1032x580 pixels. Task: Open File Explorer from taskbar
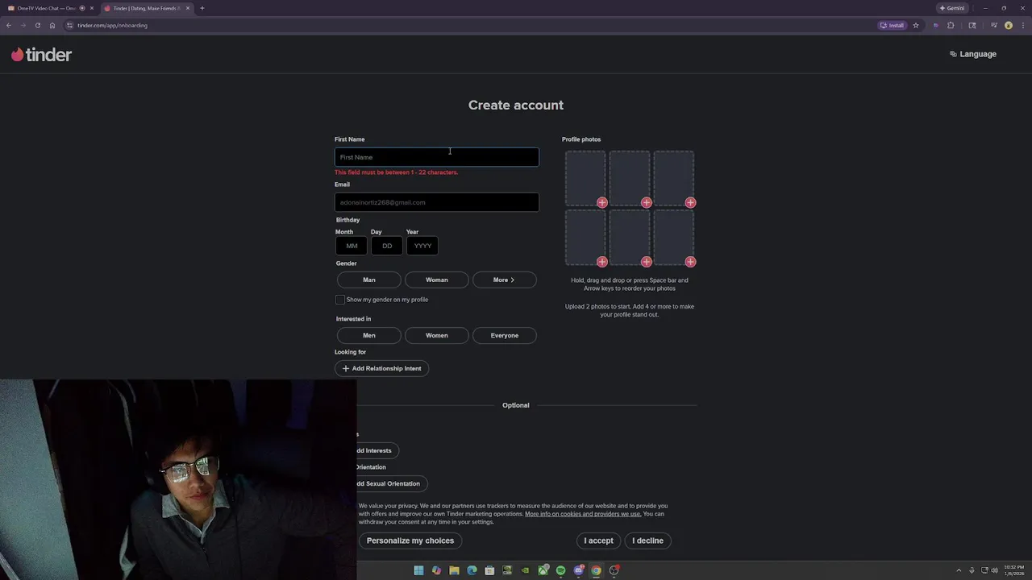pos(454,570)
